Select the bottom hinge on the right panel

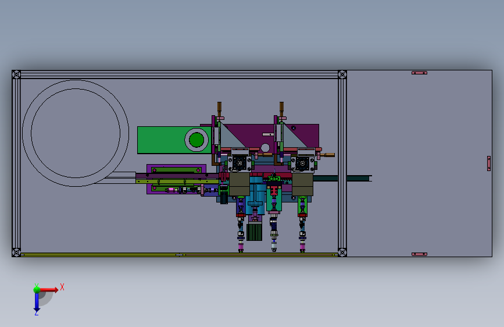coord(420,254)
